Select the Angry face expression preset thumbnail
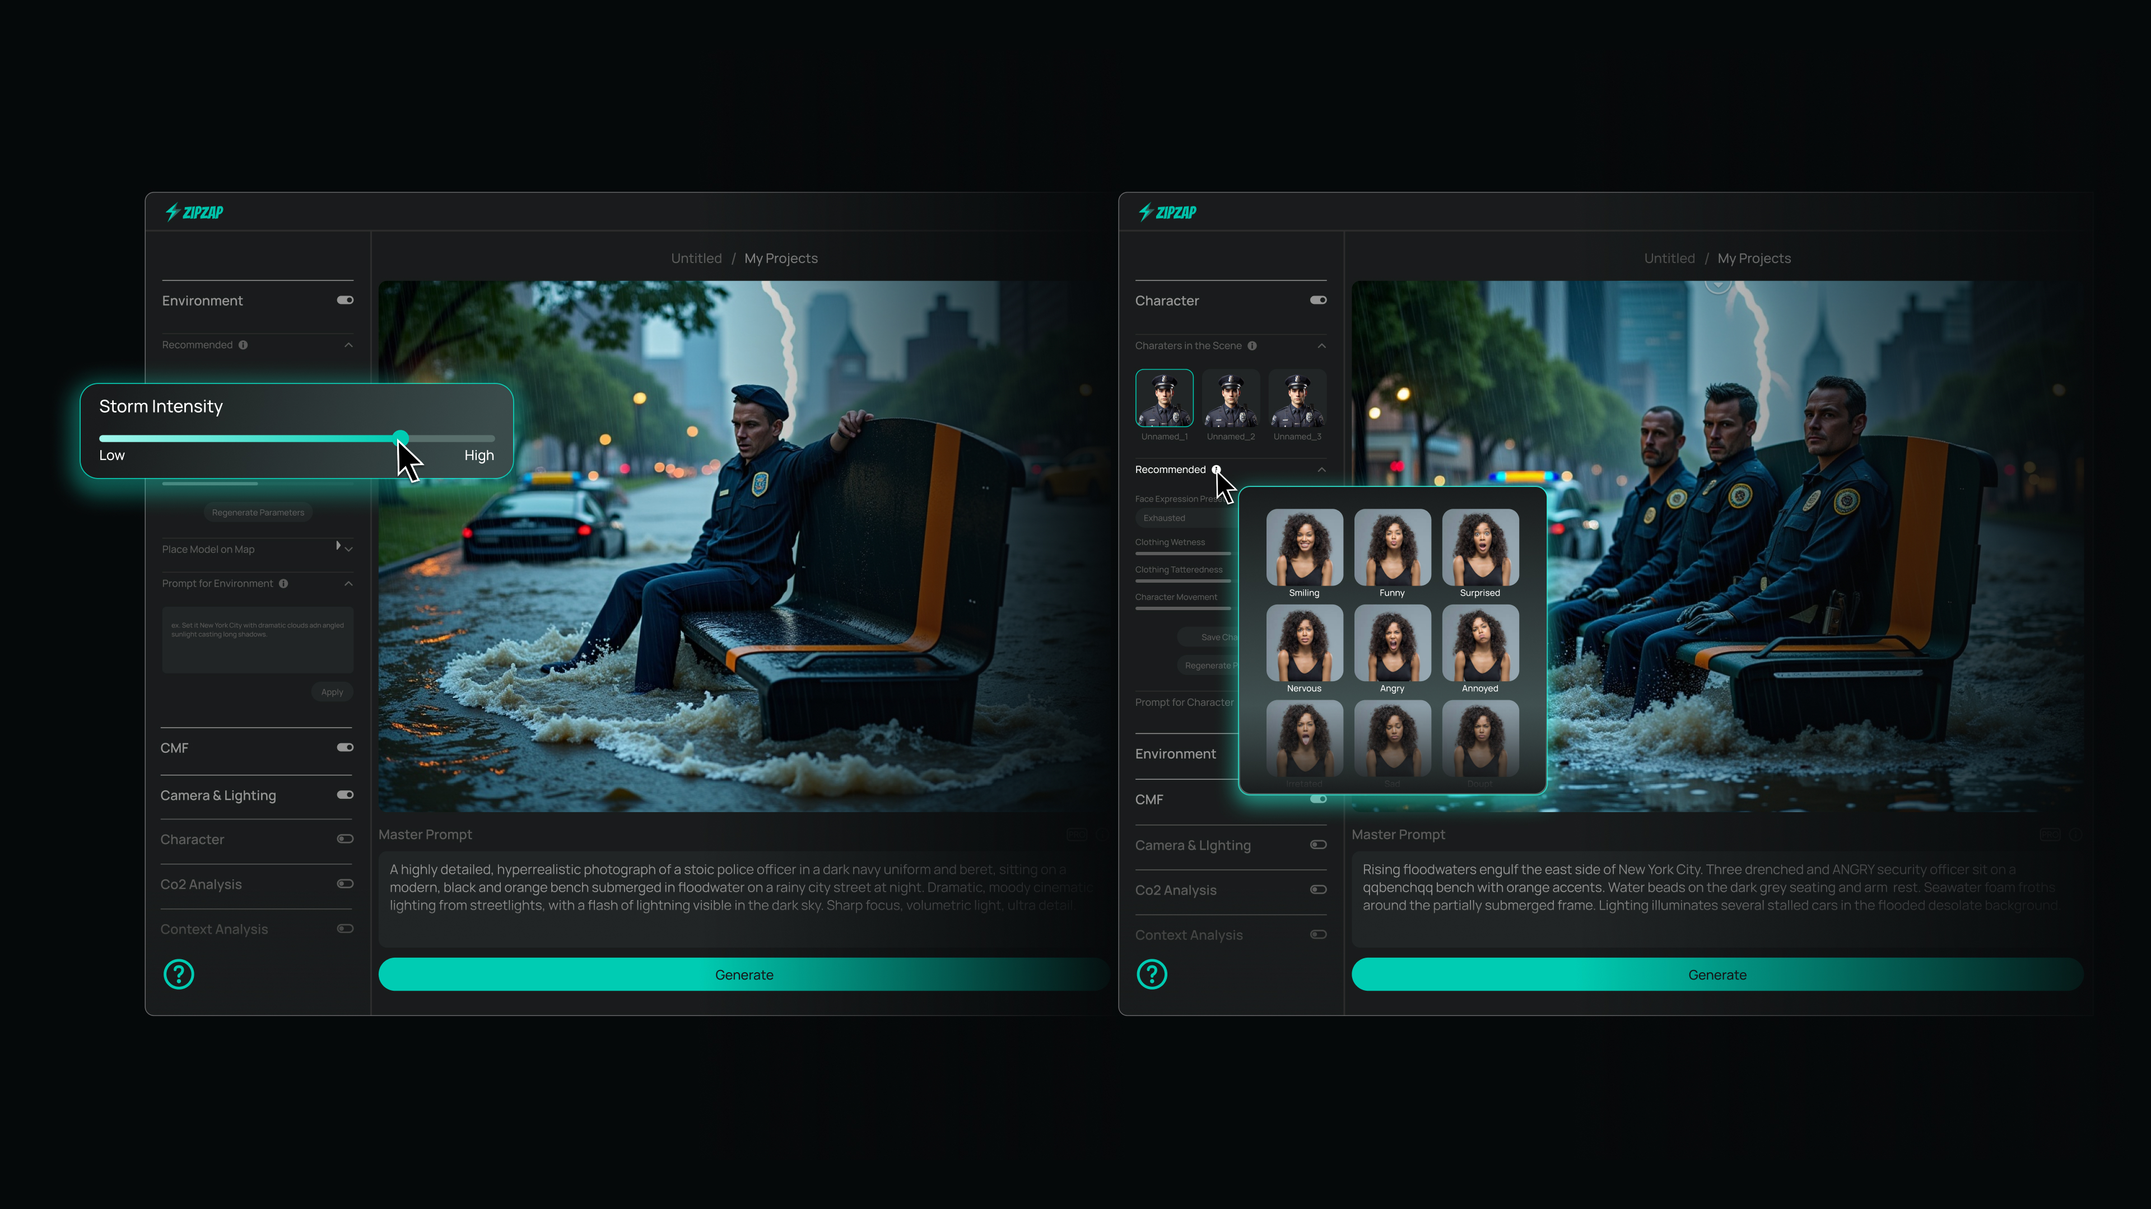Viewport: 2151px width, 1209px height. [1392, 643]
